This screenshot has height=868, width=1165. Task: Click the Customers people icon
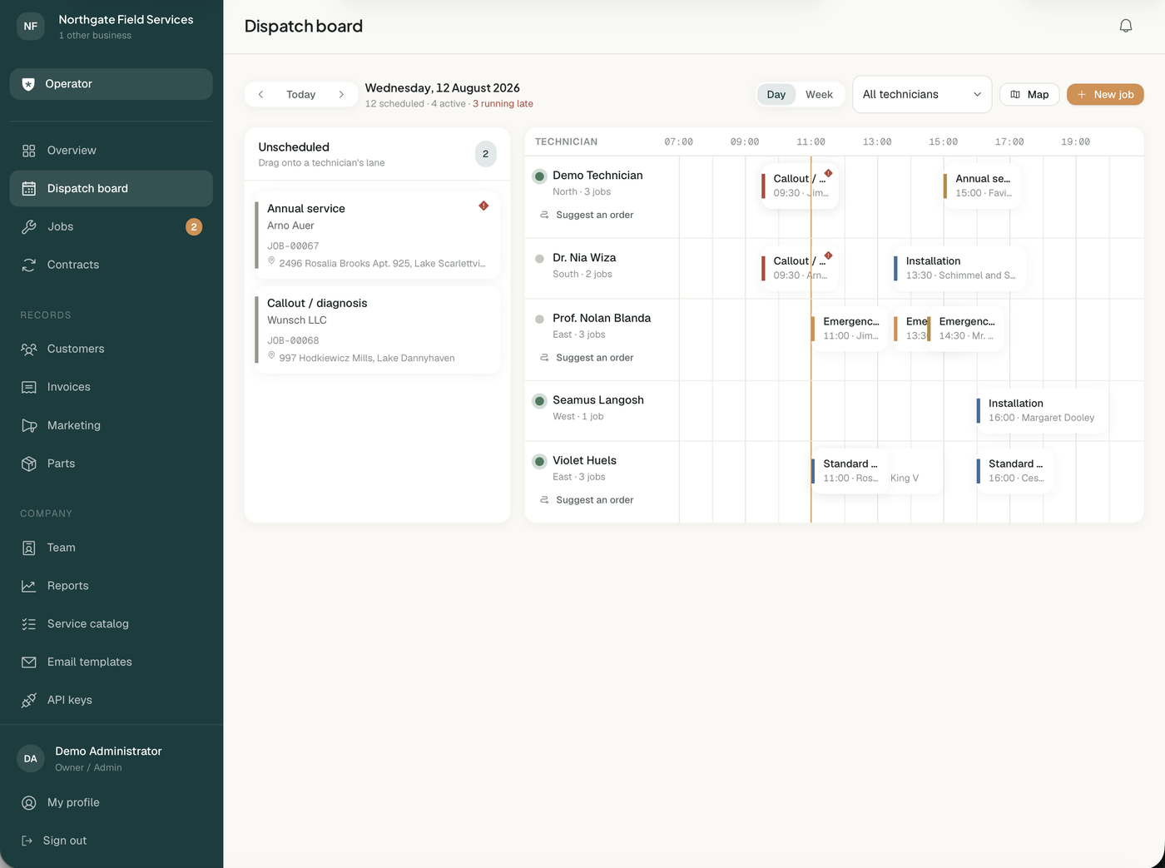29,349
